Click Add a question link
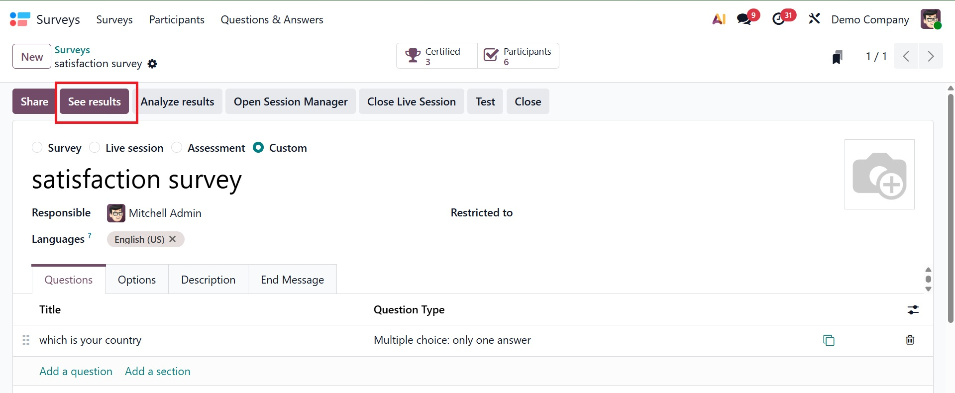 pos(76,371)
